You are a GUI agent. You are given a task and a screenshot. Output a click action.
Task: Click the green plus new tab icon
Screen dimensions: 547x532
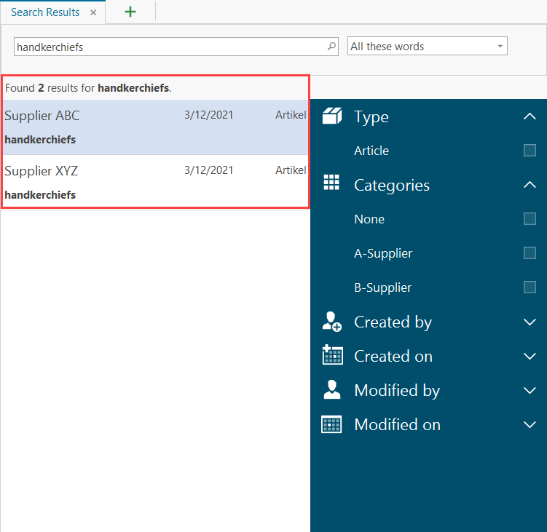(130, 12)
